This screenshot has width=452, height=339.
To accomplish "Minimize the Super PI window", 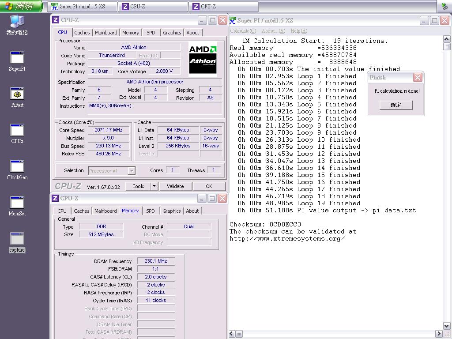I will click(x=424, y=20).
